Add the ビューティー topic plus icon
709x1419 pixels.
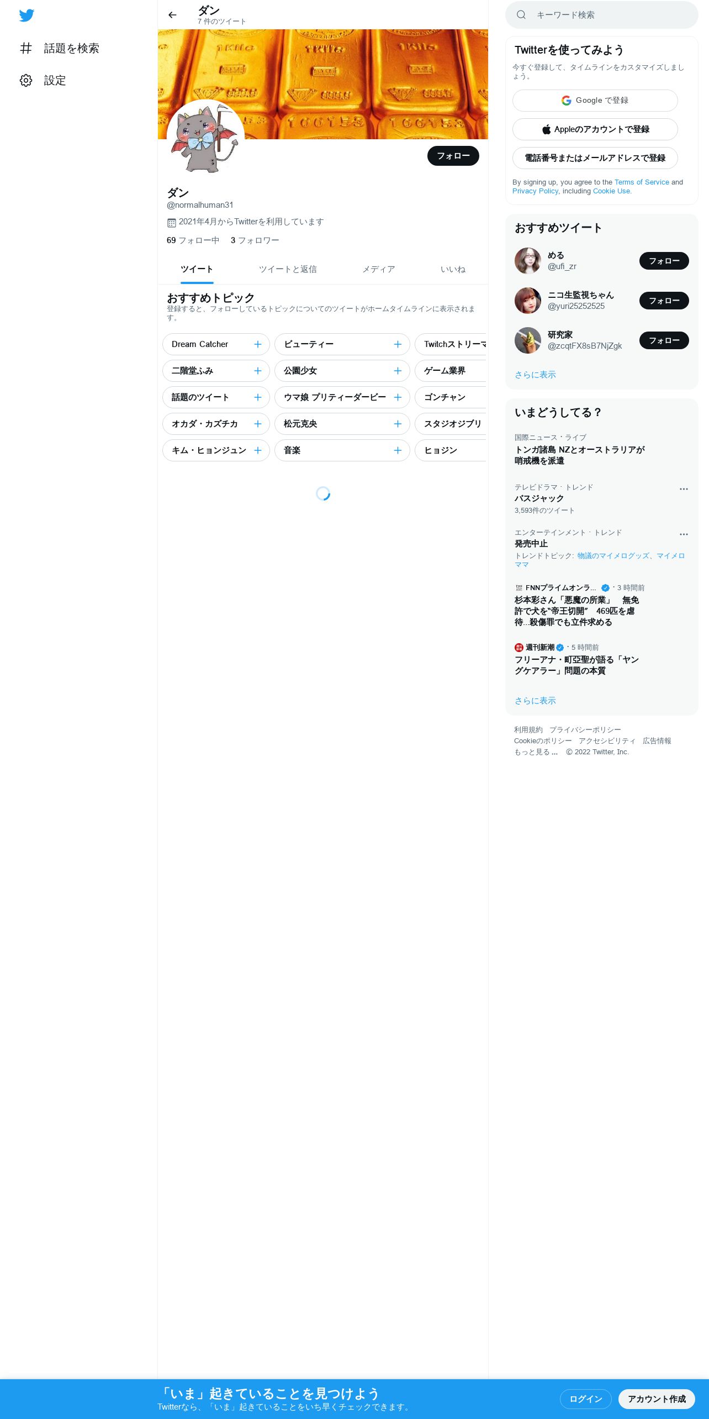pos(398,344)
